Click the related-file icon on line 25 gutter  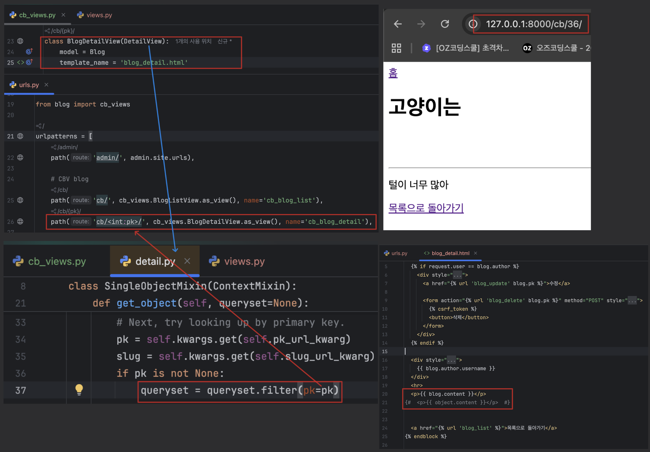[x=21, y=62]
